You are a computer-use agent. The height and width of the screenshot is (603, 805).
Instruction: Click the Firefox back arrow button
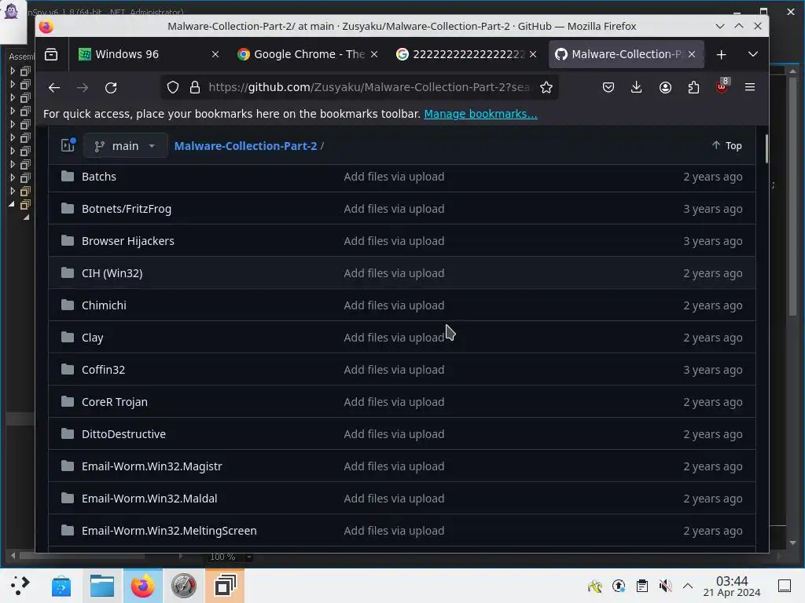point(54,88)
